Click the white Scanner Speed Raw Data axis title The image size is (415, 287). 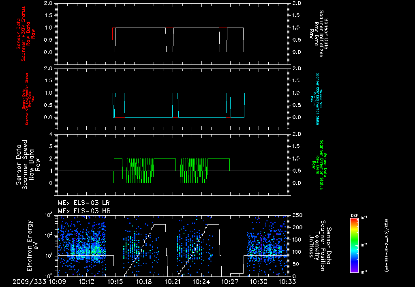point(28,165)
